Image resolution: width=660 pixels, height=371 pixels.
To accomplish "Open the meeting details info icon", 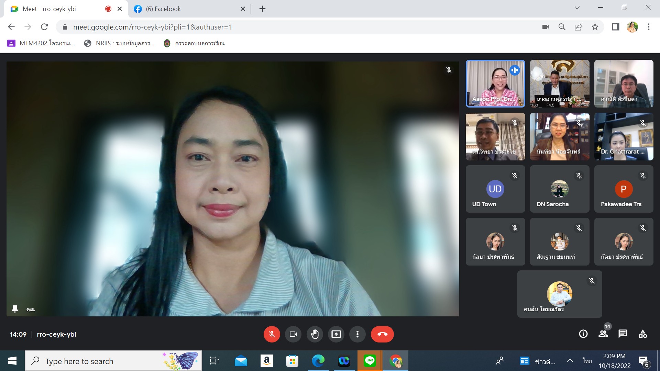I will (583, 334).
